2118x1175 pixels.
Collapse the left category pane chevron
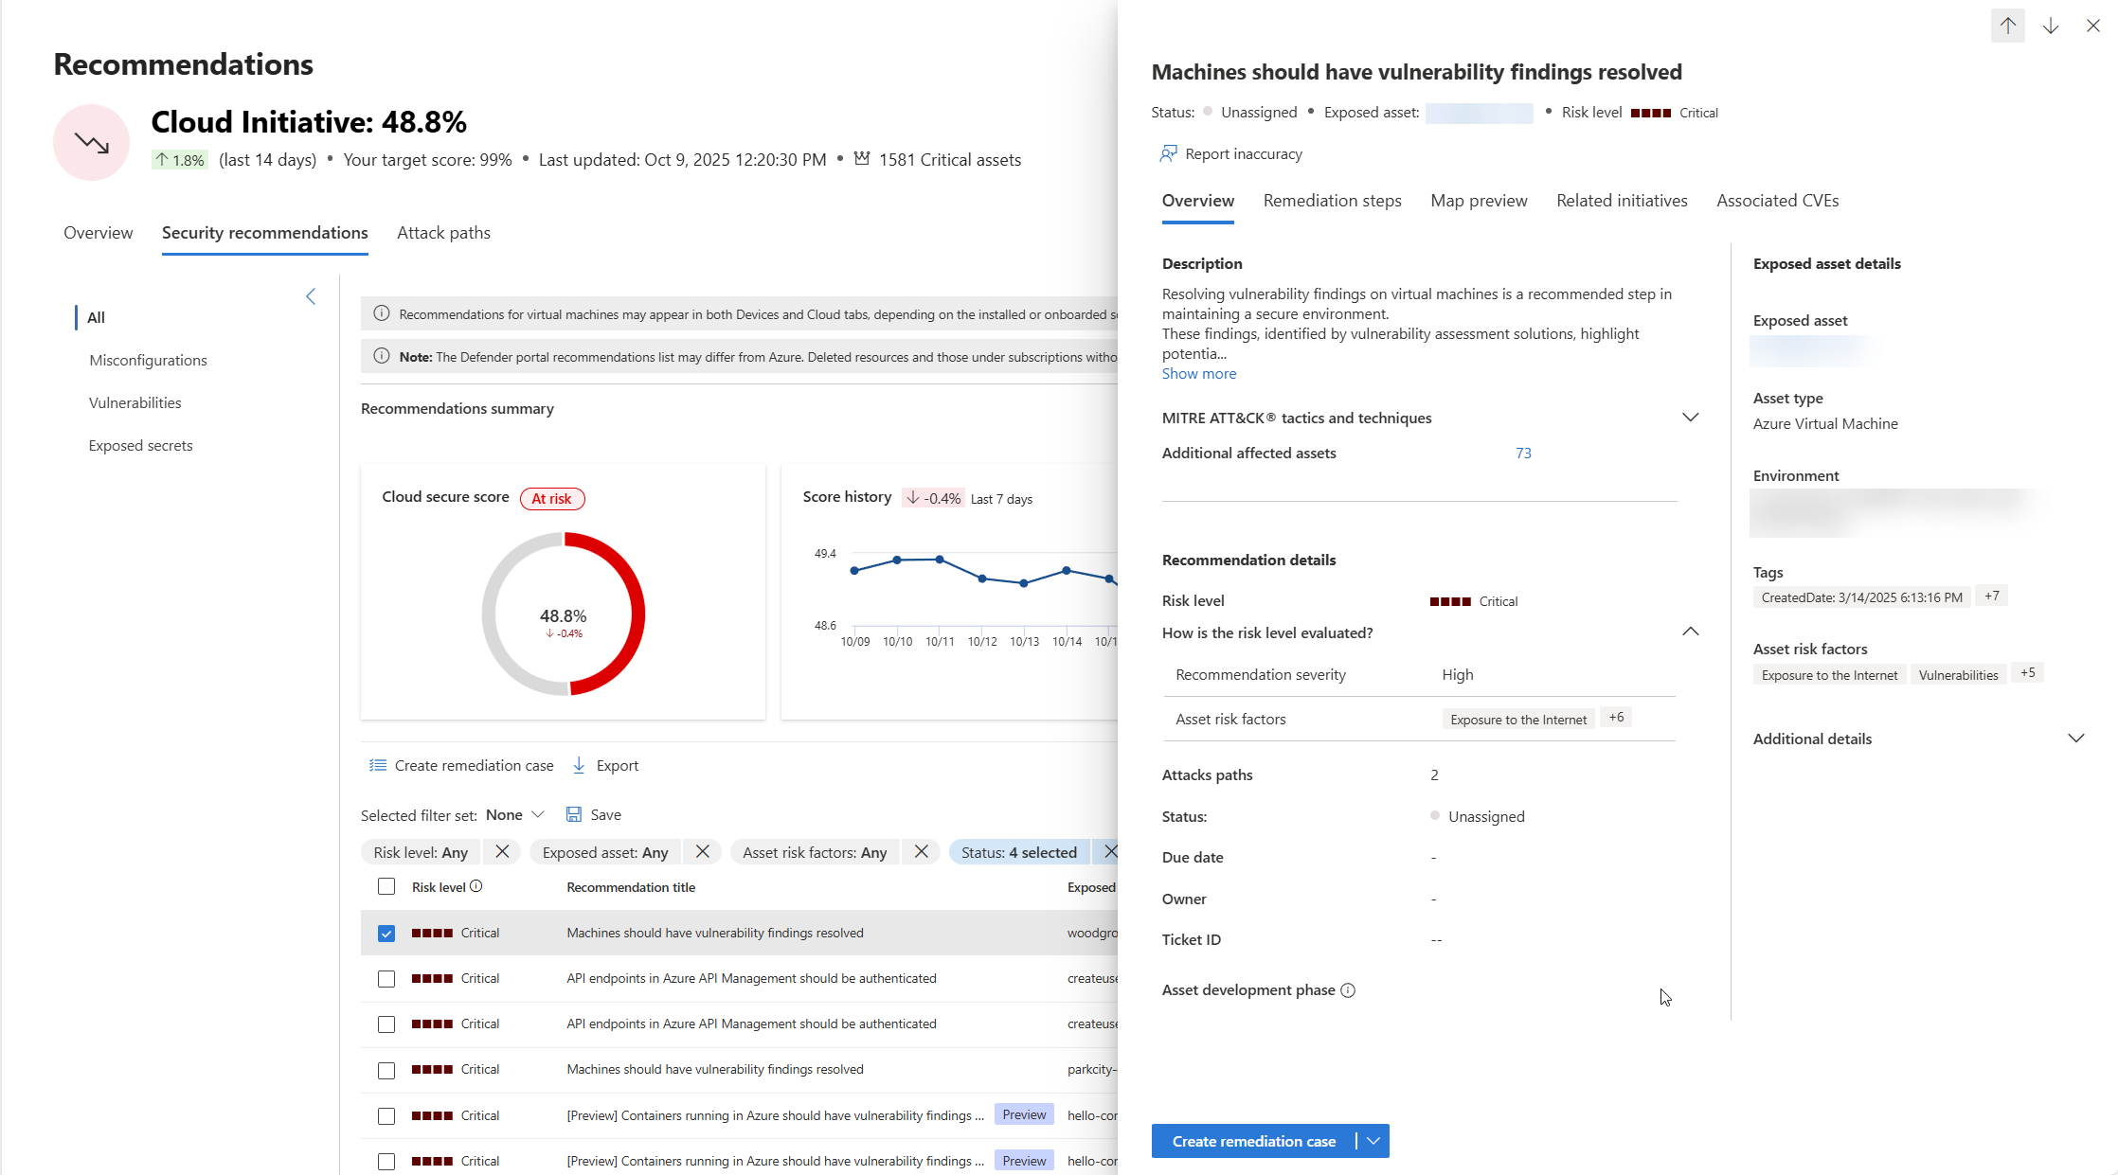[311, 296]
